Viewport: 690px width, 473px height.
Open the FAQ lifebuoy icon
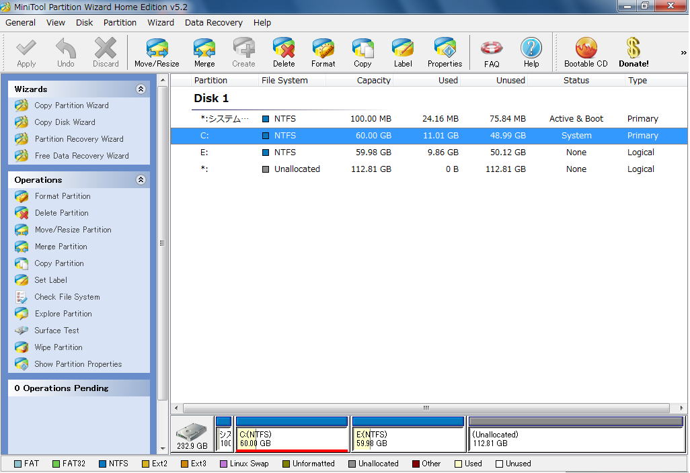point(492,48)
